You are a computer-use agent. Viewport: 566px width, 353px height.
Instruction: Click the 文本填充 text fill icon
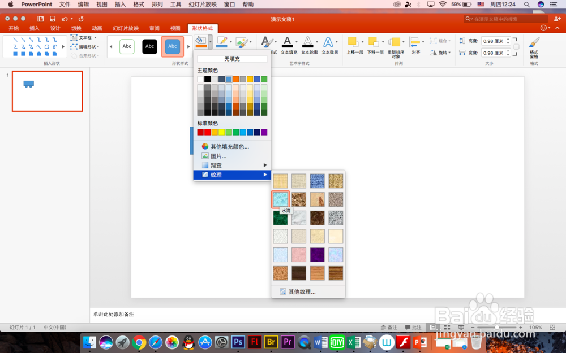288,42
